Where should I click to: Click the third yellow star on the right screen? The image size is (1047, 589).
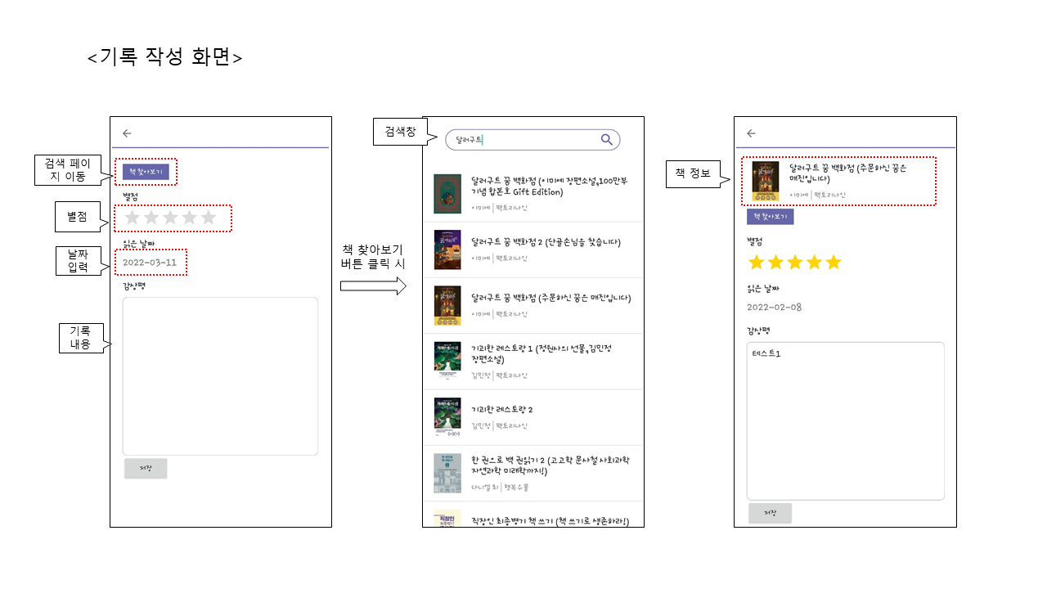[793, 263]
